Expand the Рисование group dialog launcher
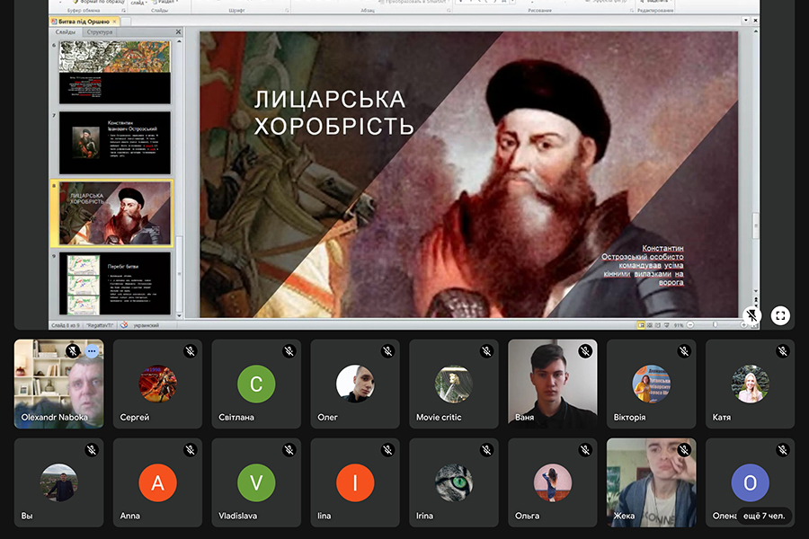The image size is (809, 539). point(632,10)
